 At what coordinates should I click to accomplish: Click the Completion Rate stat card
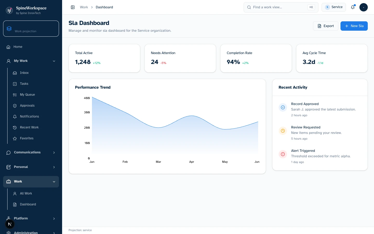click(256, 58)
